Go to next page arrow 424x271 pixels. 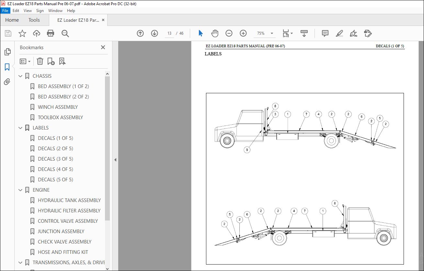(155, 33)
